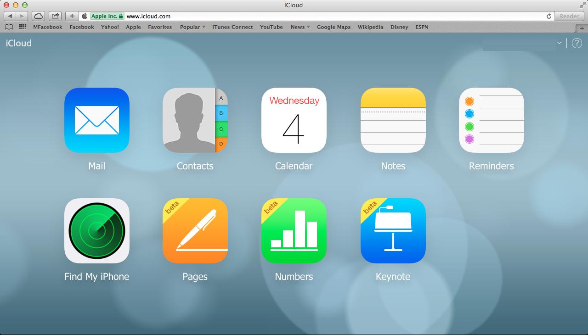The image size is (588, 335).
Task: Open the Yahoo! bookmark
Action: pos(110,27)
